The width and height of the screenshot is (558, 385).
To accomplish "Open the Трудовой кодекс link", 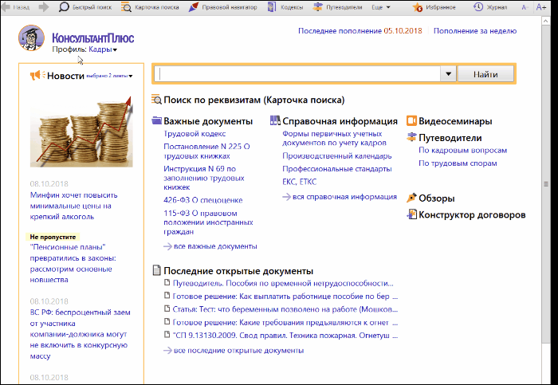I will (195, 134).
